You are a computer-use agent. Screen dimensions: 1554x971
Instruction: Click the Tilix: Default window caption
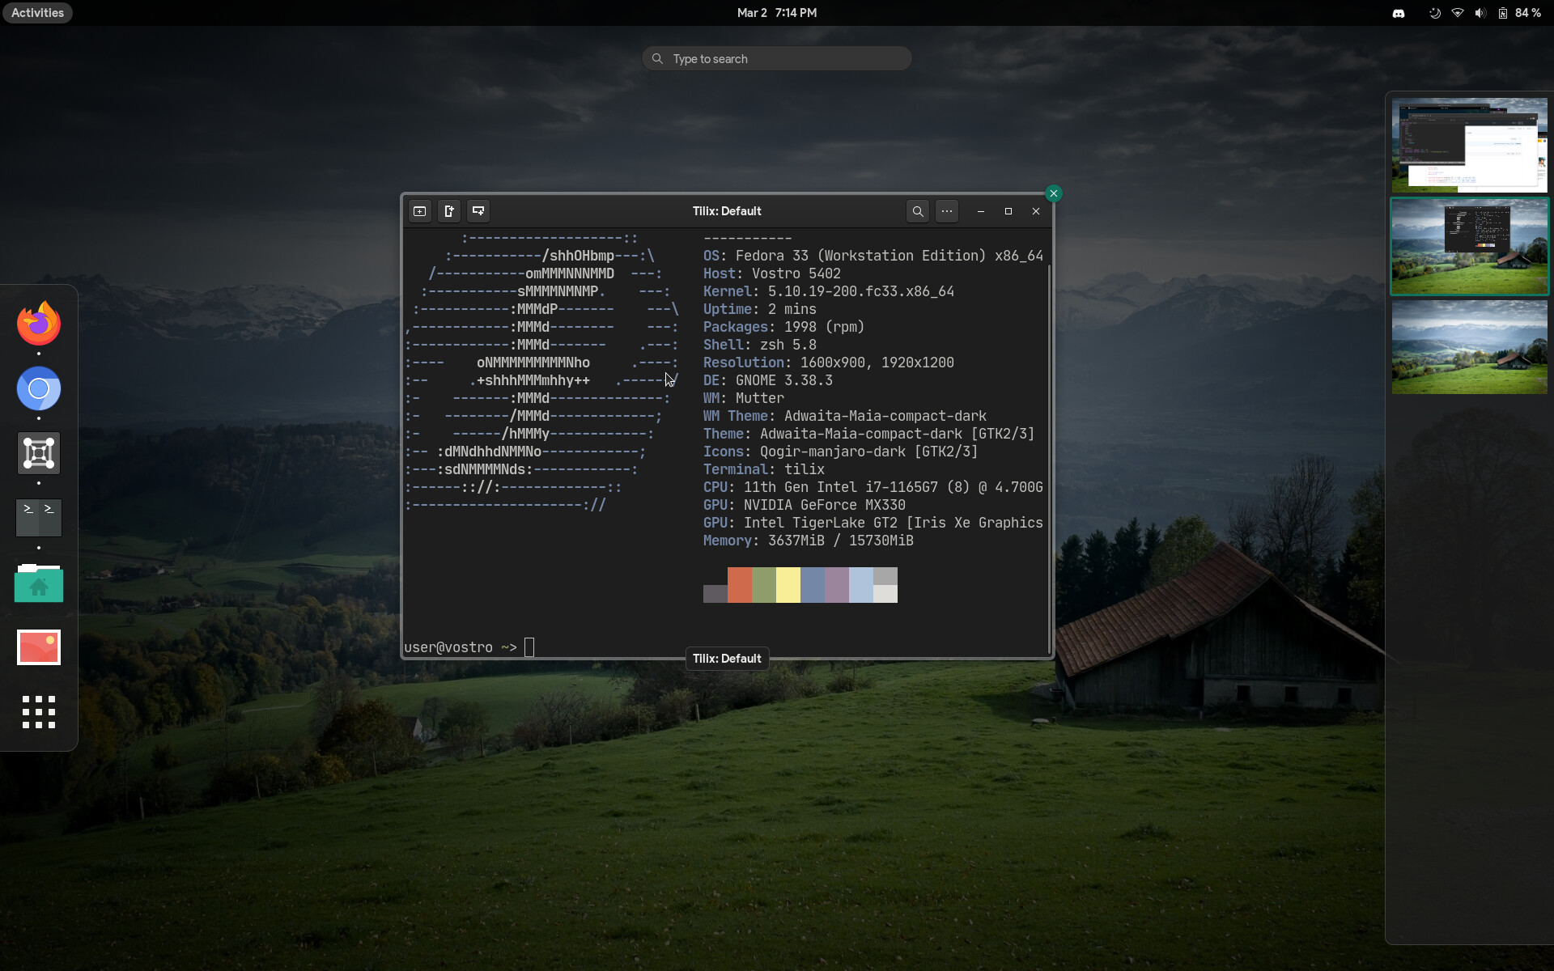[727, 659]
